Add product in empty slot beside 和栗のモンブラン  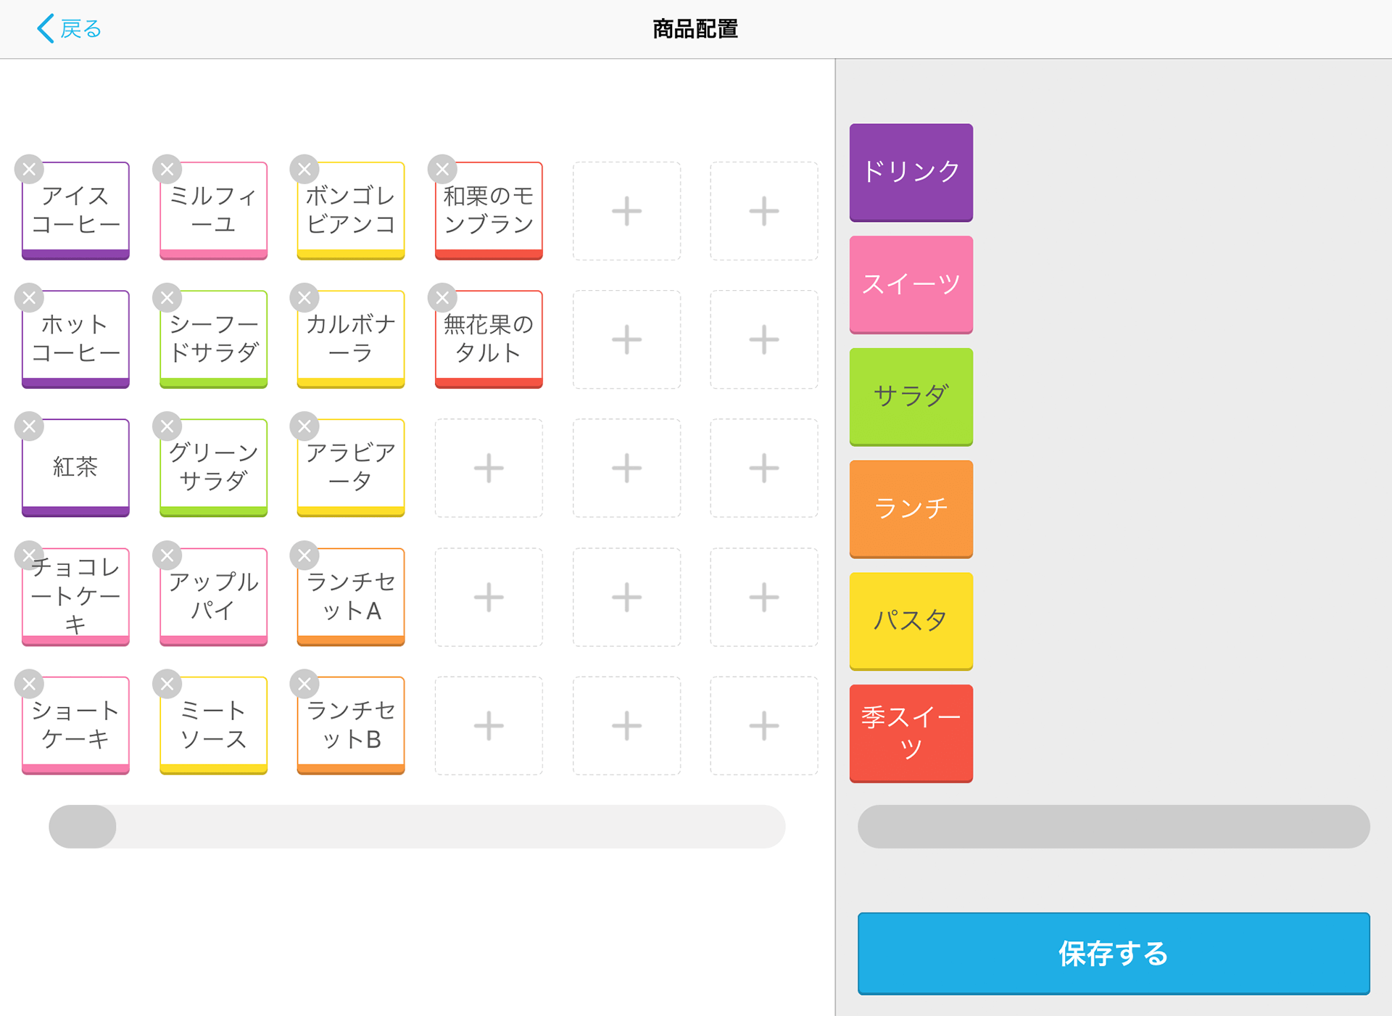[x=626, y=211]
